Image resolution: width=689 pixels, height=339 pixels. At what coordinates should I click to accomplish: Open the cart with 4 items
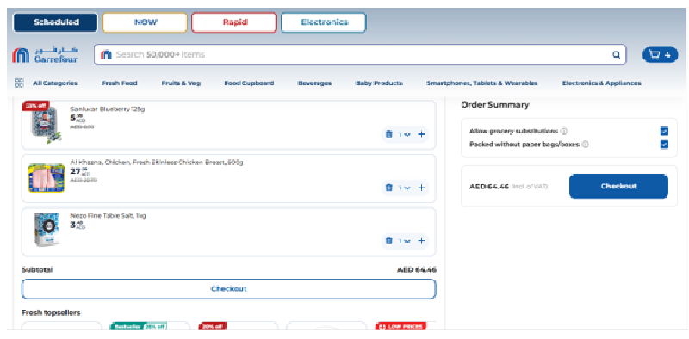(660, 55)
